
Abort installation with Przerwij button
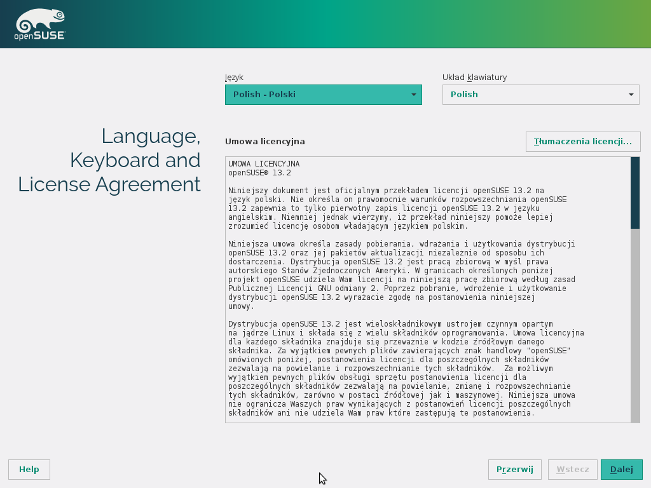pyautogui.click(x=514, y=470)
